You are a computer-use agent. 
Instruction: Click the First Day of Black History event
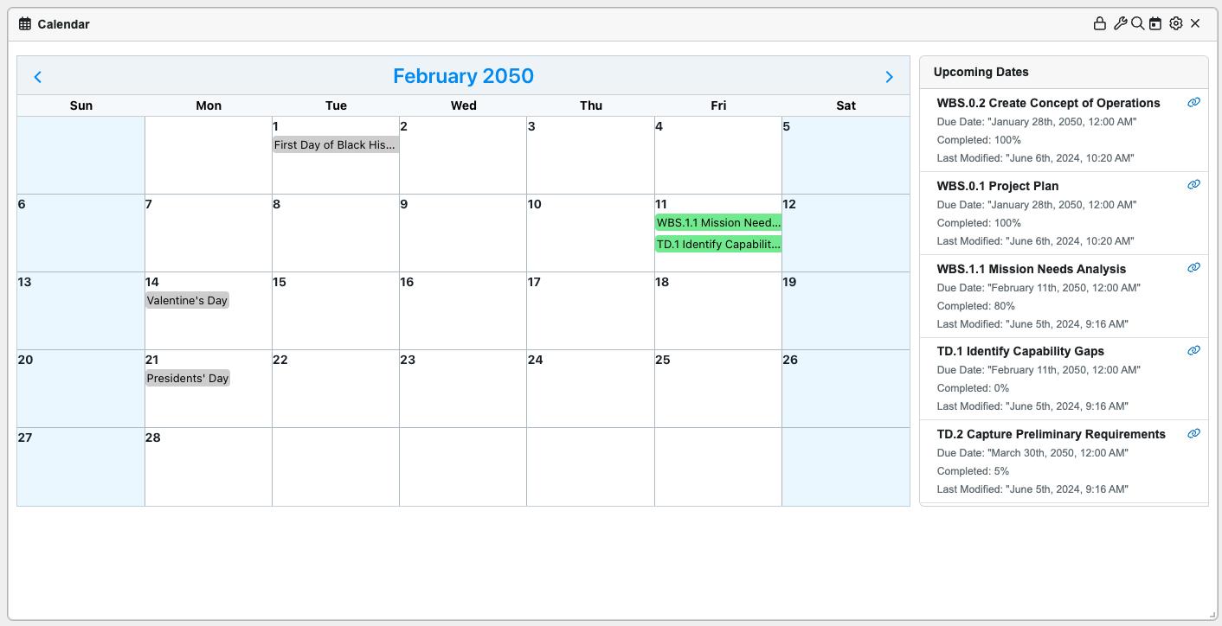click(335, 145)
